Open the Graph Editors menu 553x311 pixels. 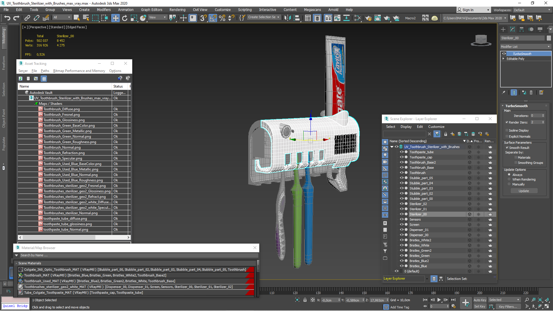point(151,10)
